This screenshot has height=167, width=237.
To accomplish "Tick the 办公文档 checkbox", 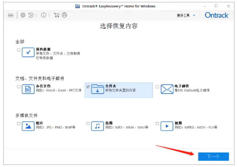I will pyautogui.click(x=19, y=87).
